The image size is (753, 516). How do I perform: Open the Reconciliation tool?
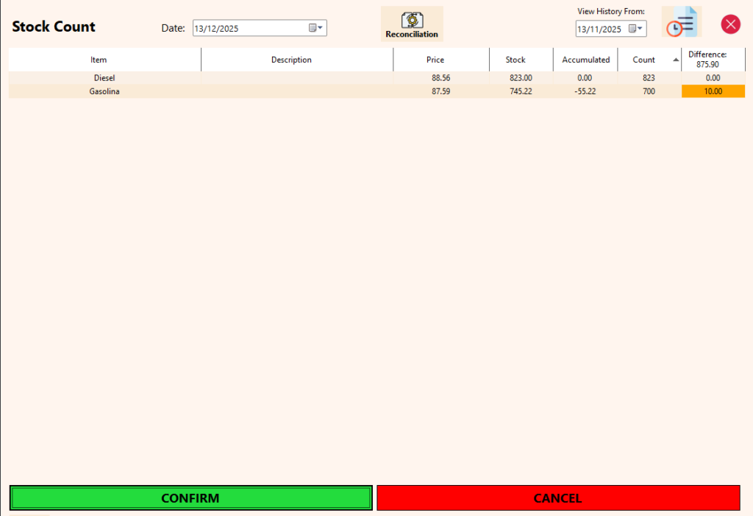point(411,24)
